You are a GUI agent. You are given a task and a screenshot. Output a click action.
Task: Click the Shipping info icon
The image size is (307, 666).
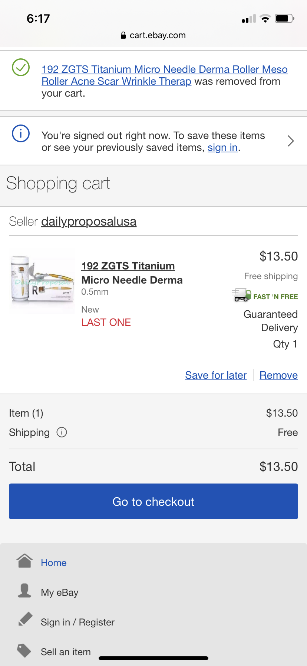tap(62, 432)
